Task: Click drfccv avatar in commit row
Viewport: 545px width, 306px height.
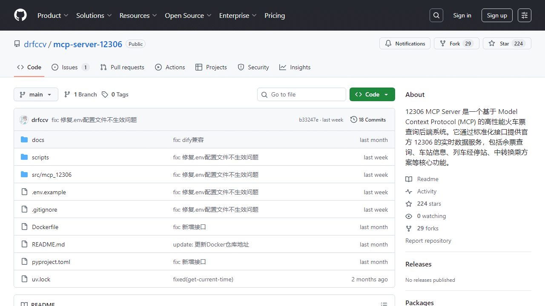Action: coord(24,120)
